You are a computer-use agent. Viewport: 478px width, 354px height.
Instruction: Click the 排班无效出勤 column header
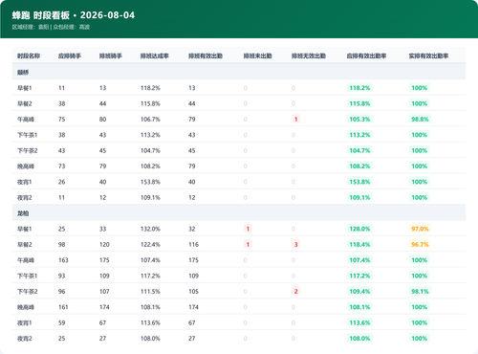pos(309,55)
